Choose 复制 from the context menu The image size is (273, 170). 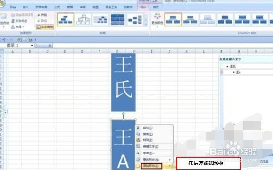[x=154, y=134]
